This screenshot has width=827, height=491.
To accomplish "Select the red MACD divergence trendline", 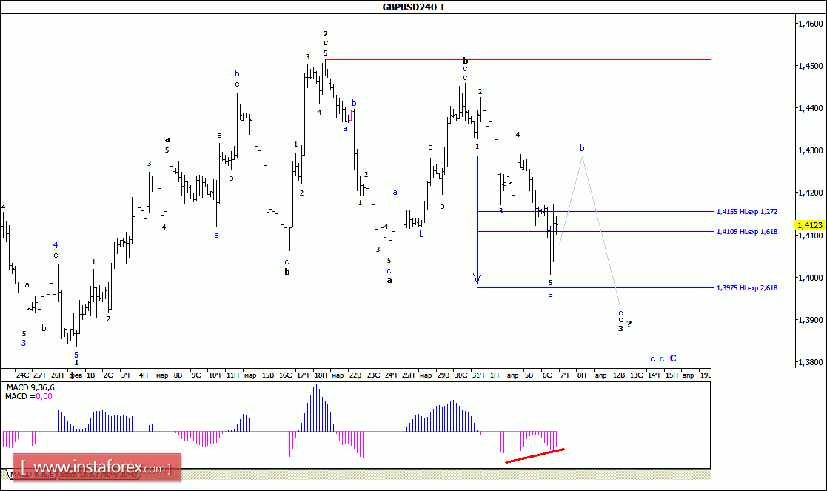I will [x=535, y=455].
